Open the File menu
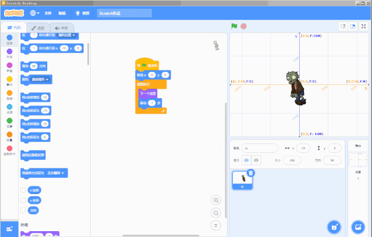 (48, 13)
